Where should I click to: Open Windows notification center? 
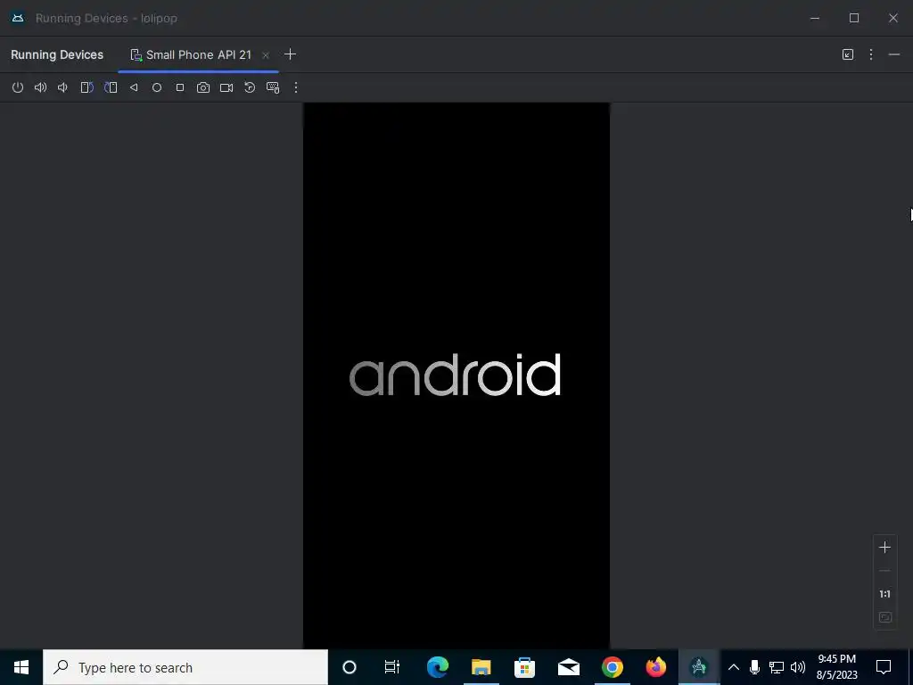(x=884, y=667)
